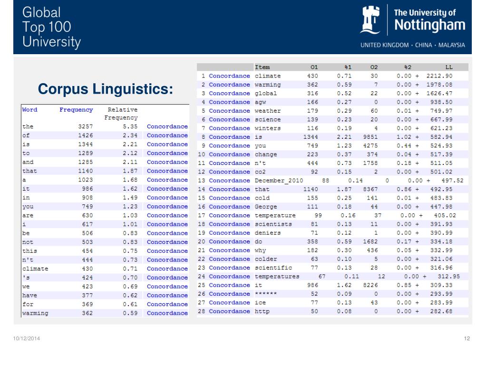Click the 'Global Top 100 University' title
This screenshot has height=365, width=487.
point(51,27)
